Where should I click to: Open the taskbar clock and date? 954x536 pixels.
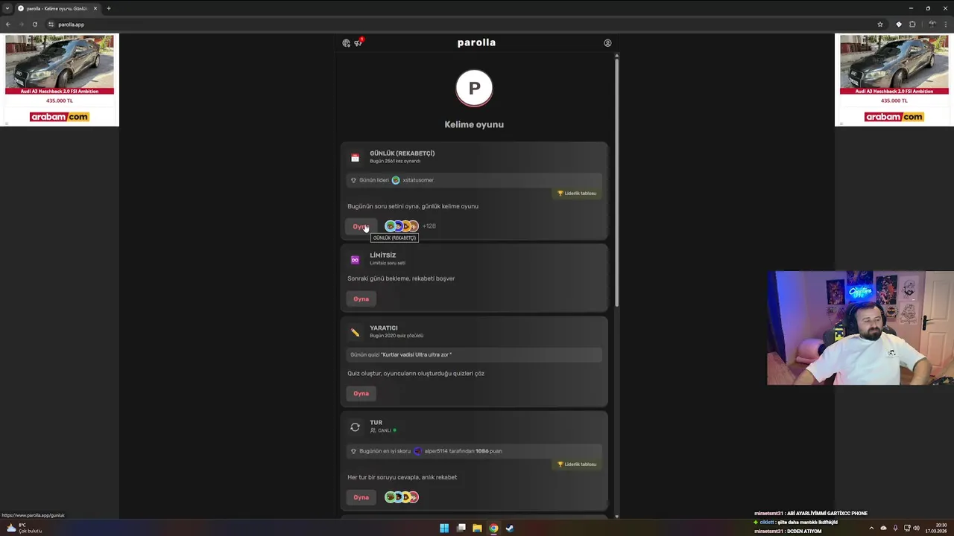click(936, 528)
